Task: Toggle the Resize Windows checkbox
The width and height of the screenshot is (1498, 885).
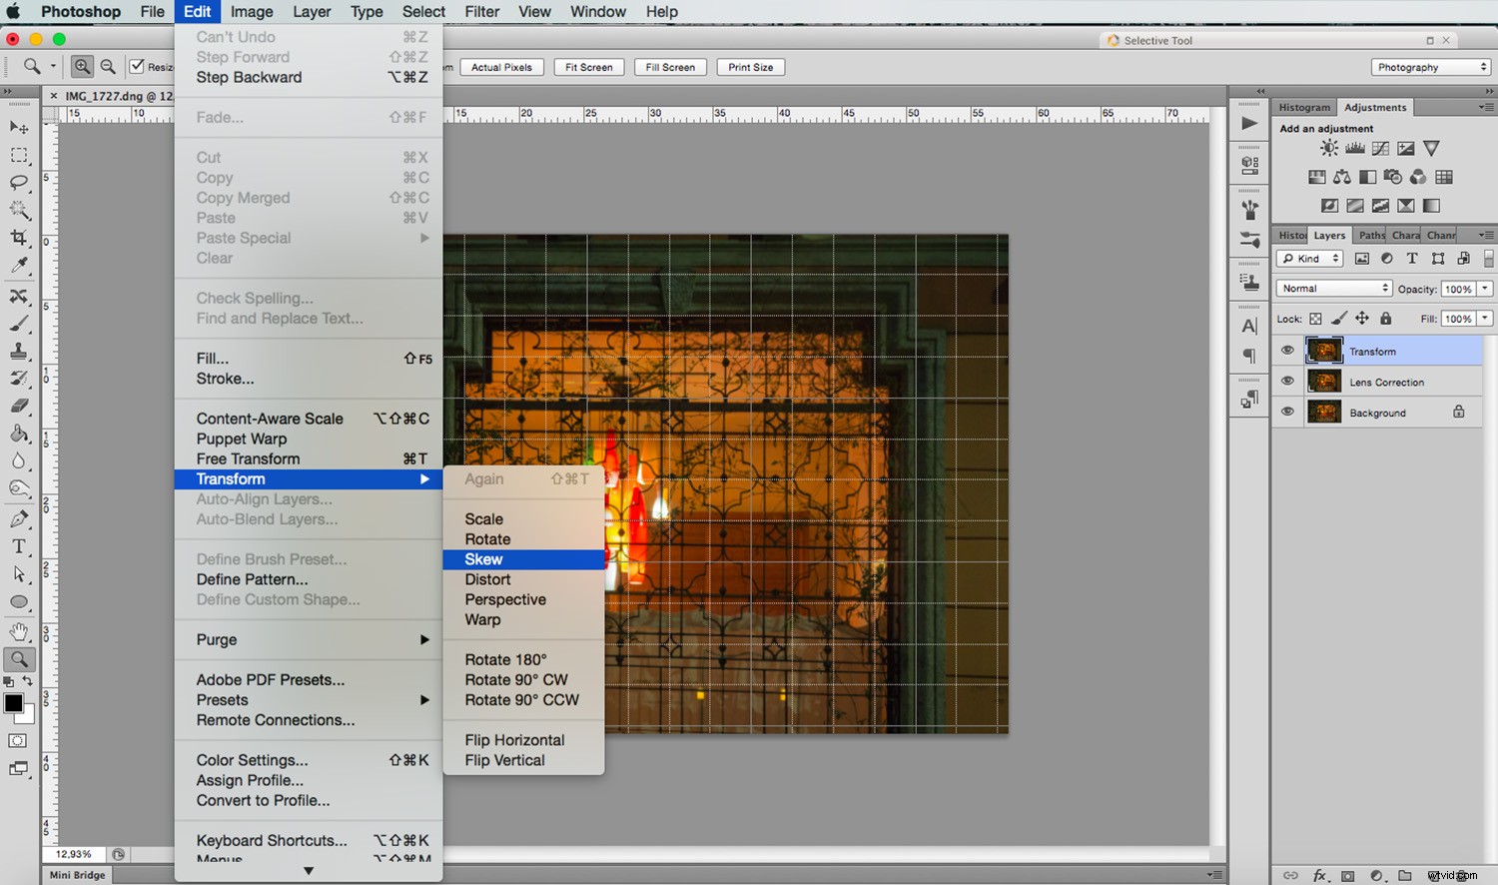Action: click(x=137, y=66)
